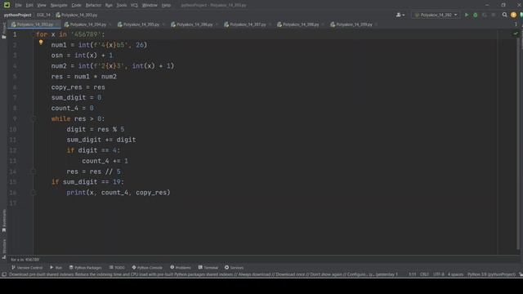The image size is (523, 294).
Task: Click Polyakov_14_393.py in the breadcrumb bar
Action: point(77,15)
